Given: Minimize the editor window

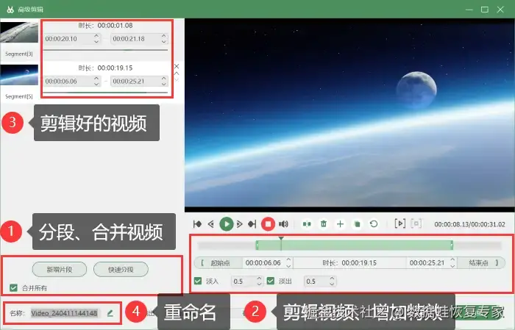Looking at the screenshot, I should 469,10.
